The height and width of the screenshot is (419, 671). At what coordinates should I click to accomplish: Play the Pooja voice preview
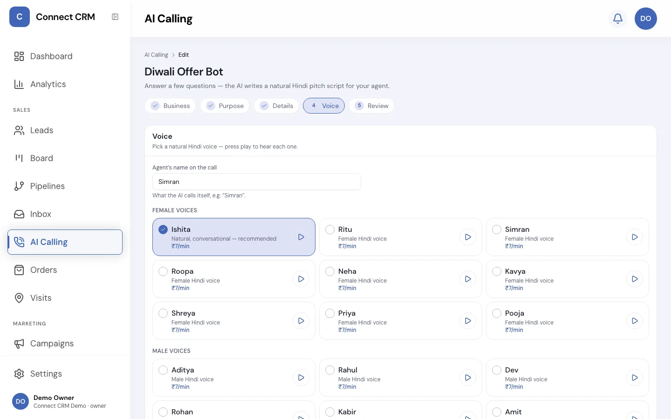pos(635,321)
